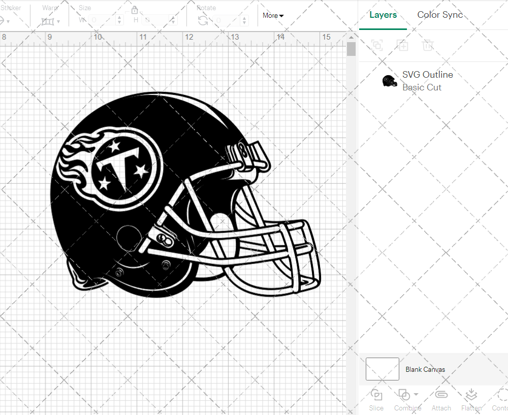Switch to the Color Sync tab
The image size is (508, 415).
click(x=440, y=15)
